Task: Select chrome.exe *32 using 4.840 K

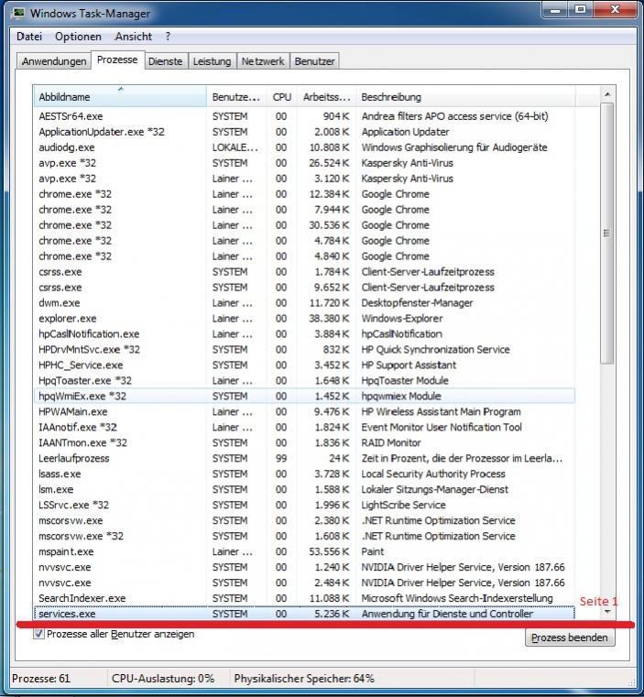Action: 304,256
